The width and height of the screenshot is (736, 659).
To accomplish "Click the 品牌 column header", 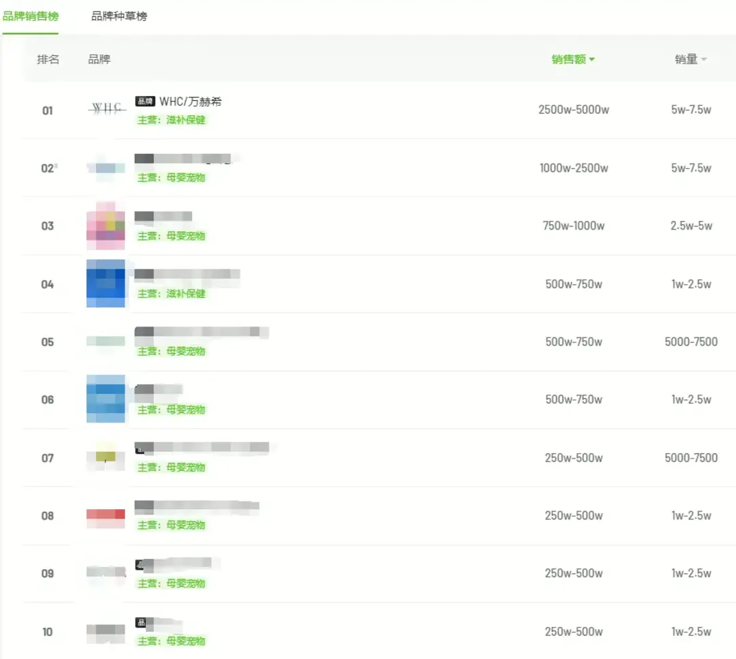I will coord(99,59).
